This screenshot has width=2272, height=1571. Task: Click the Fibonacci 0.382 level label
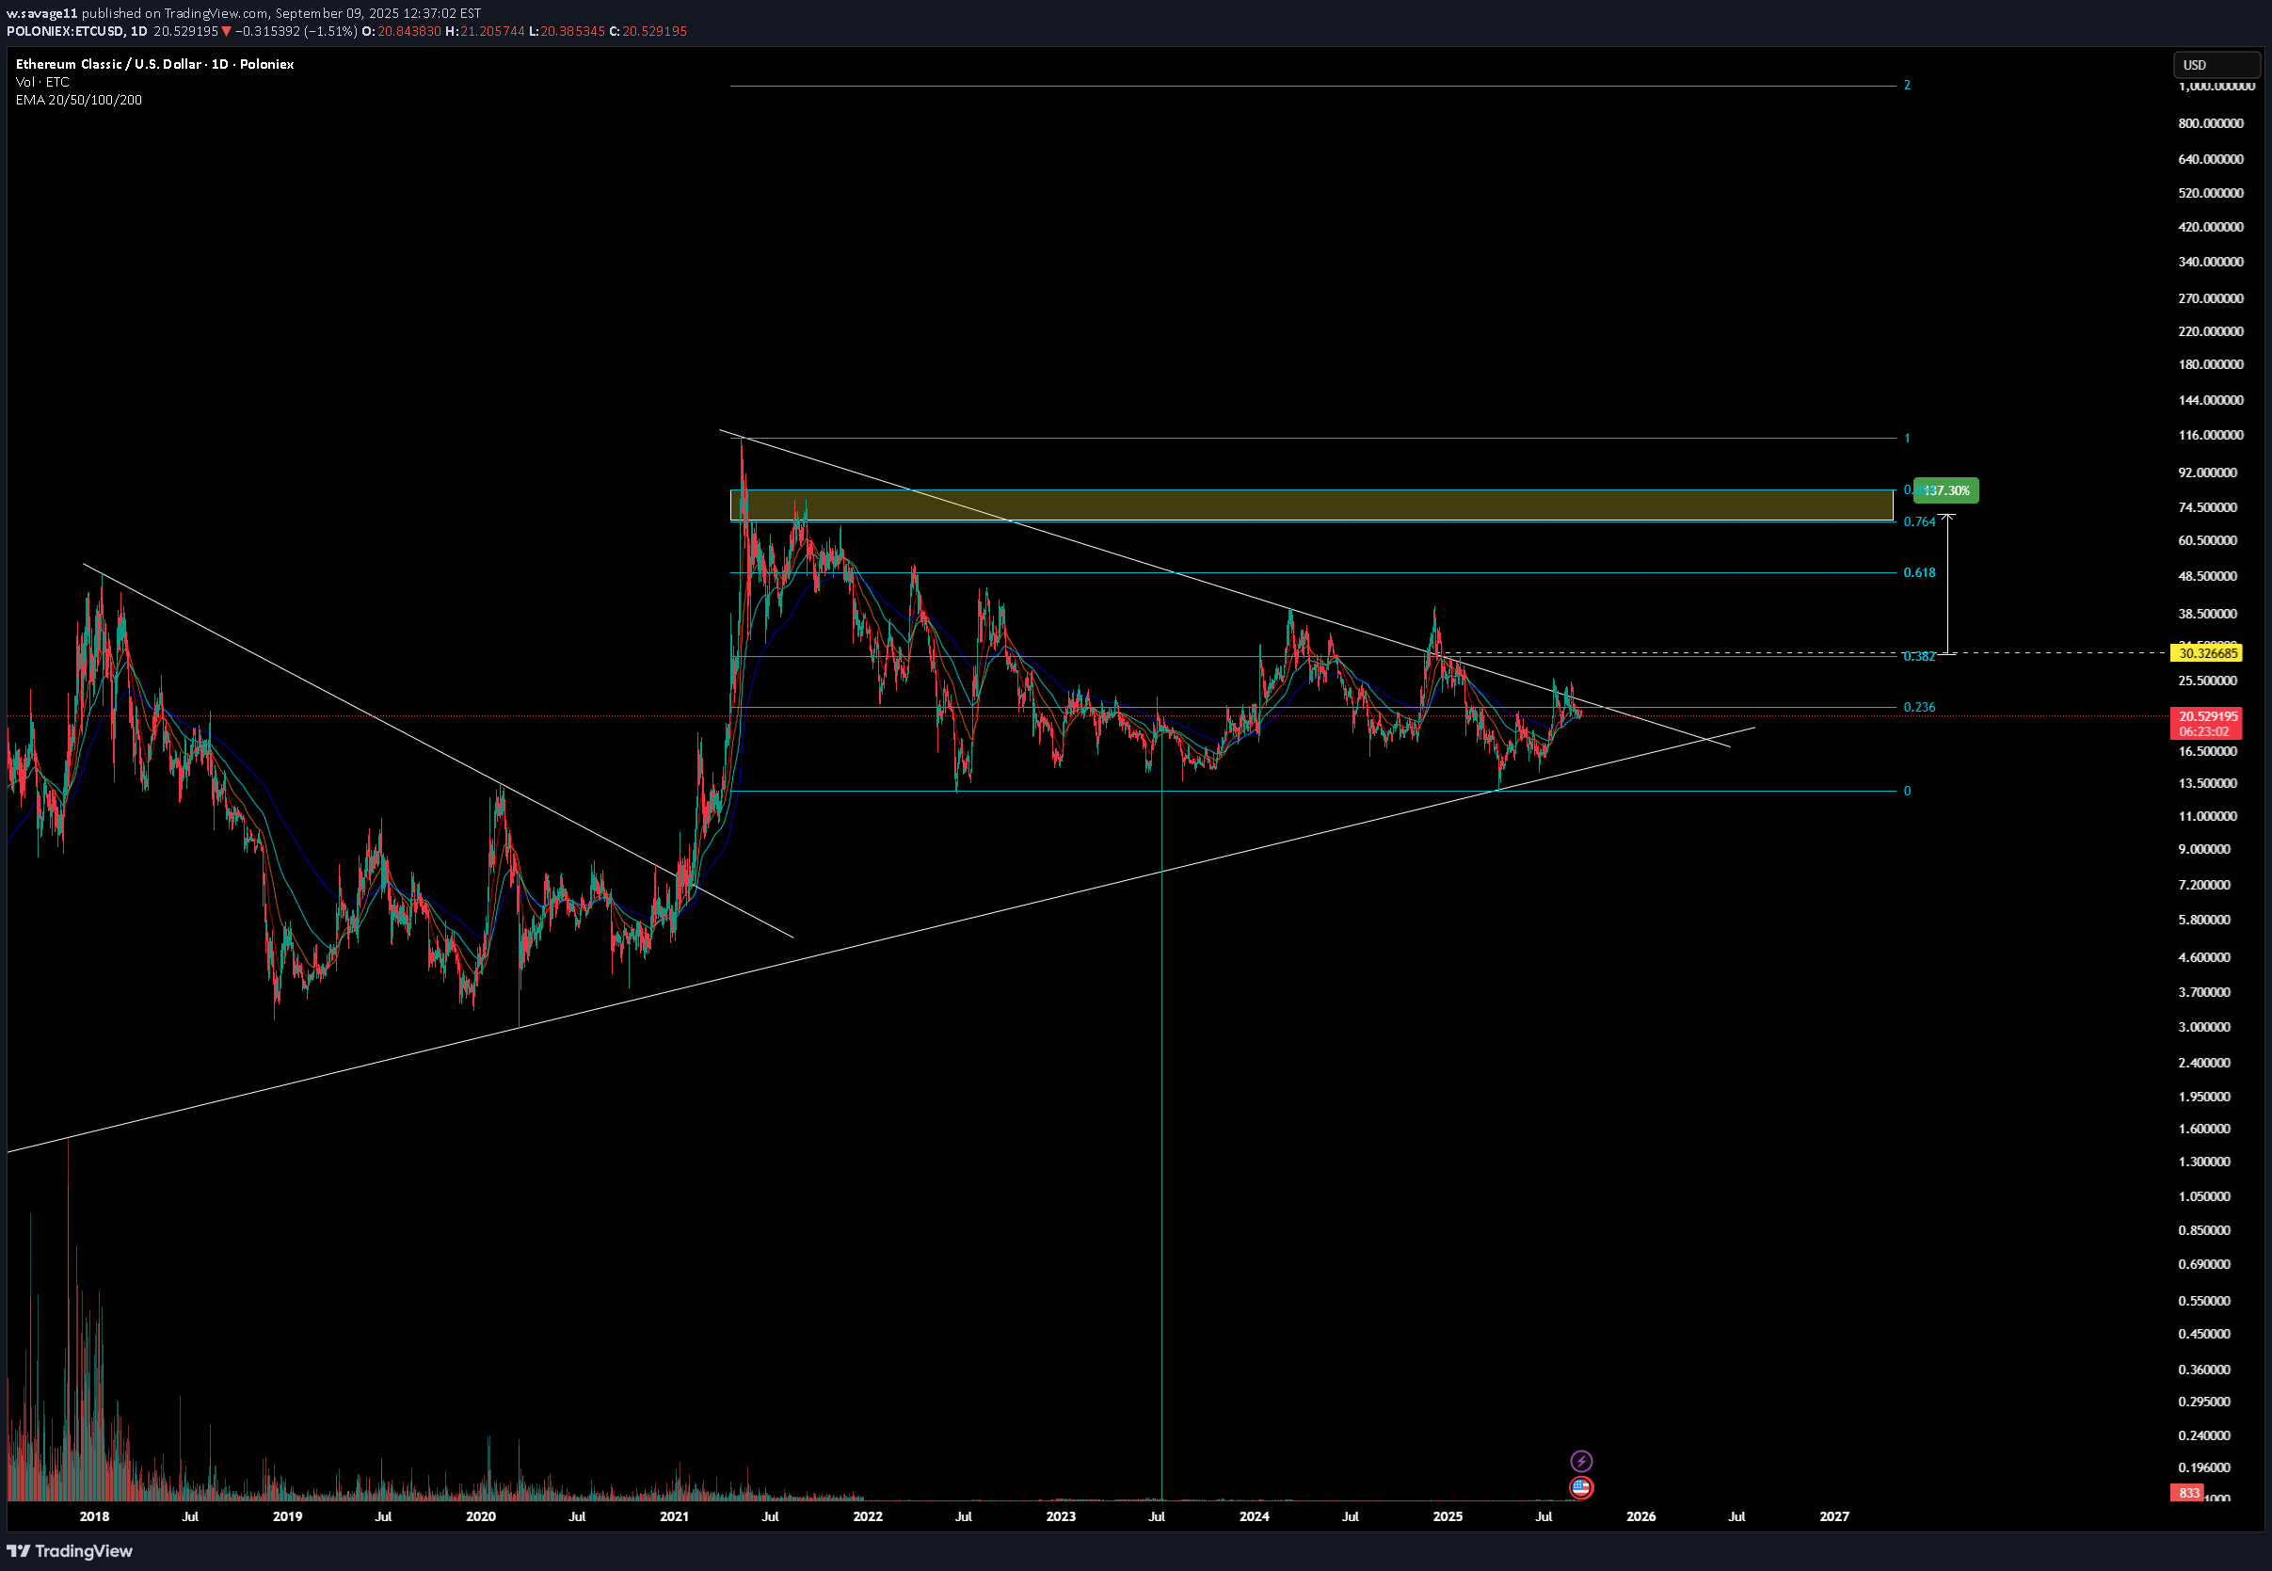pyautogui.click(x=1919, y=657)
